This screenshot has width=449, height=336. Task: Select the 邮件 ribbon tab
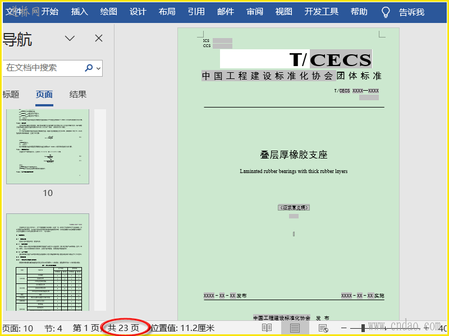click(226, 11)
